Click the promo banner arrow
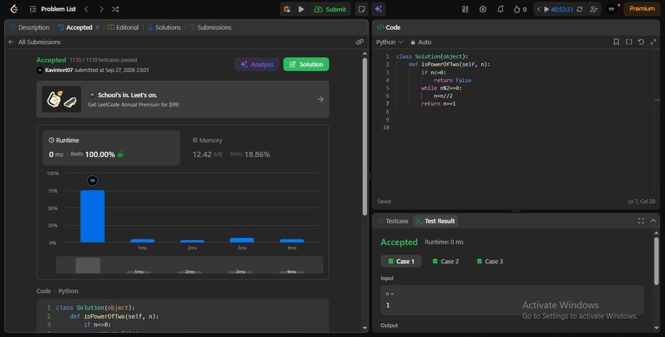Viewport: 665px width, 337px height. click(320, 100)
